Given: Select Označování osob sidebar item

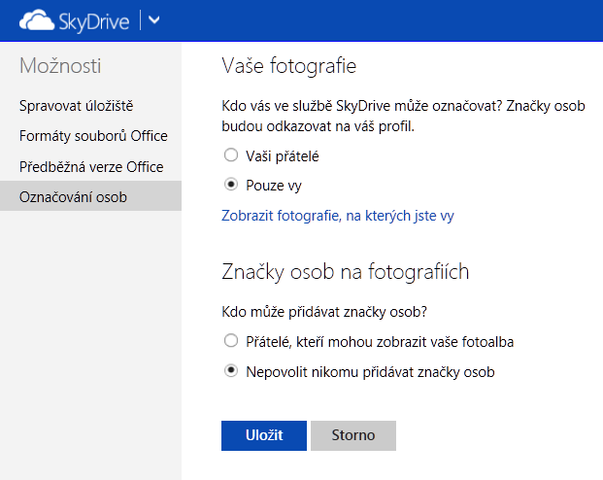Looking at the screenshot, I should tap(90, 196).
